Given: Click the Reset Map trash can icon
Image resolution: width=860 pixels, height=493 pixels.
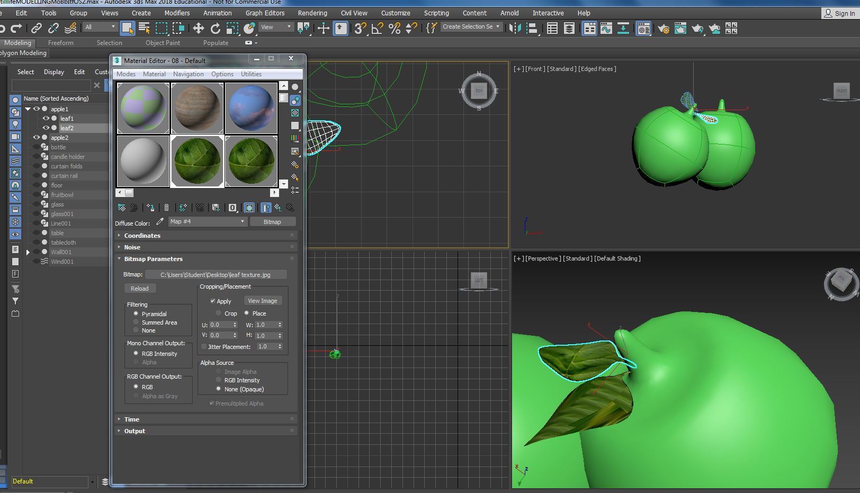Looking at the screenshot, I should [x=166, y=208].
